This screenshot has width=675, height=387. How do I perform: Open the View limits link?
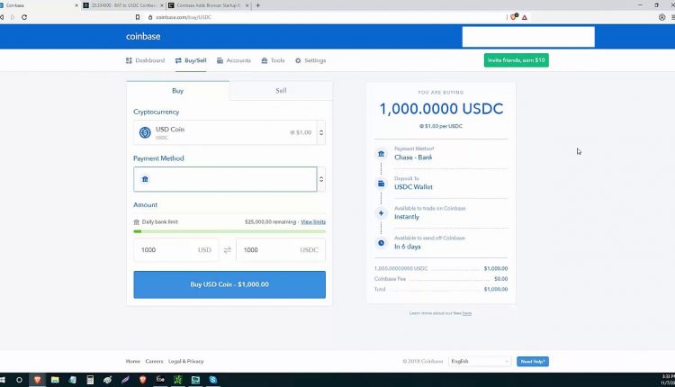(x=313, y=222)
